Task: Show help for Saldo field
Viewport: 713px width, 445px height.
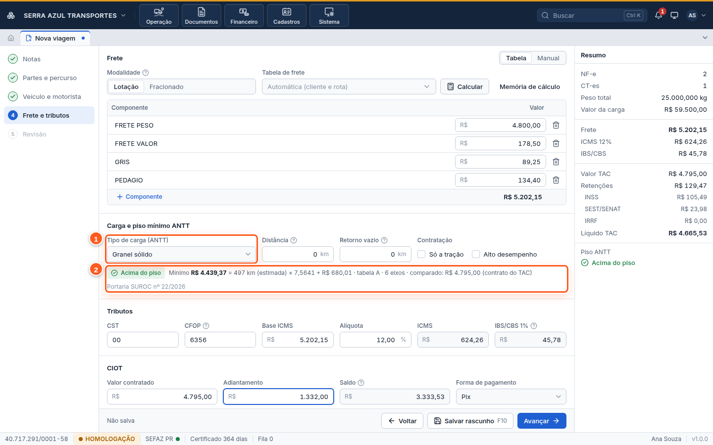Action: click(361, 383)
